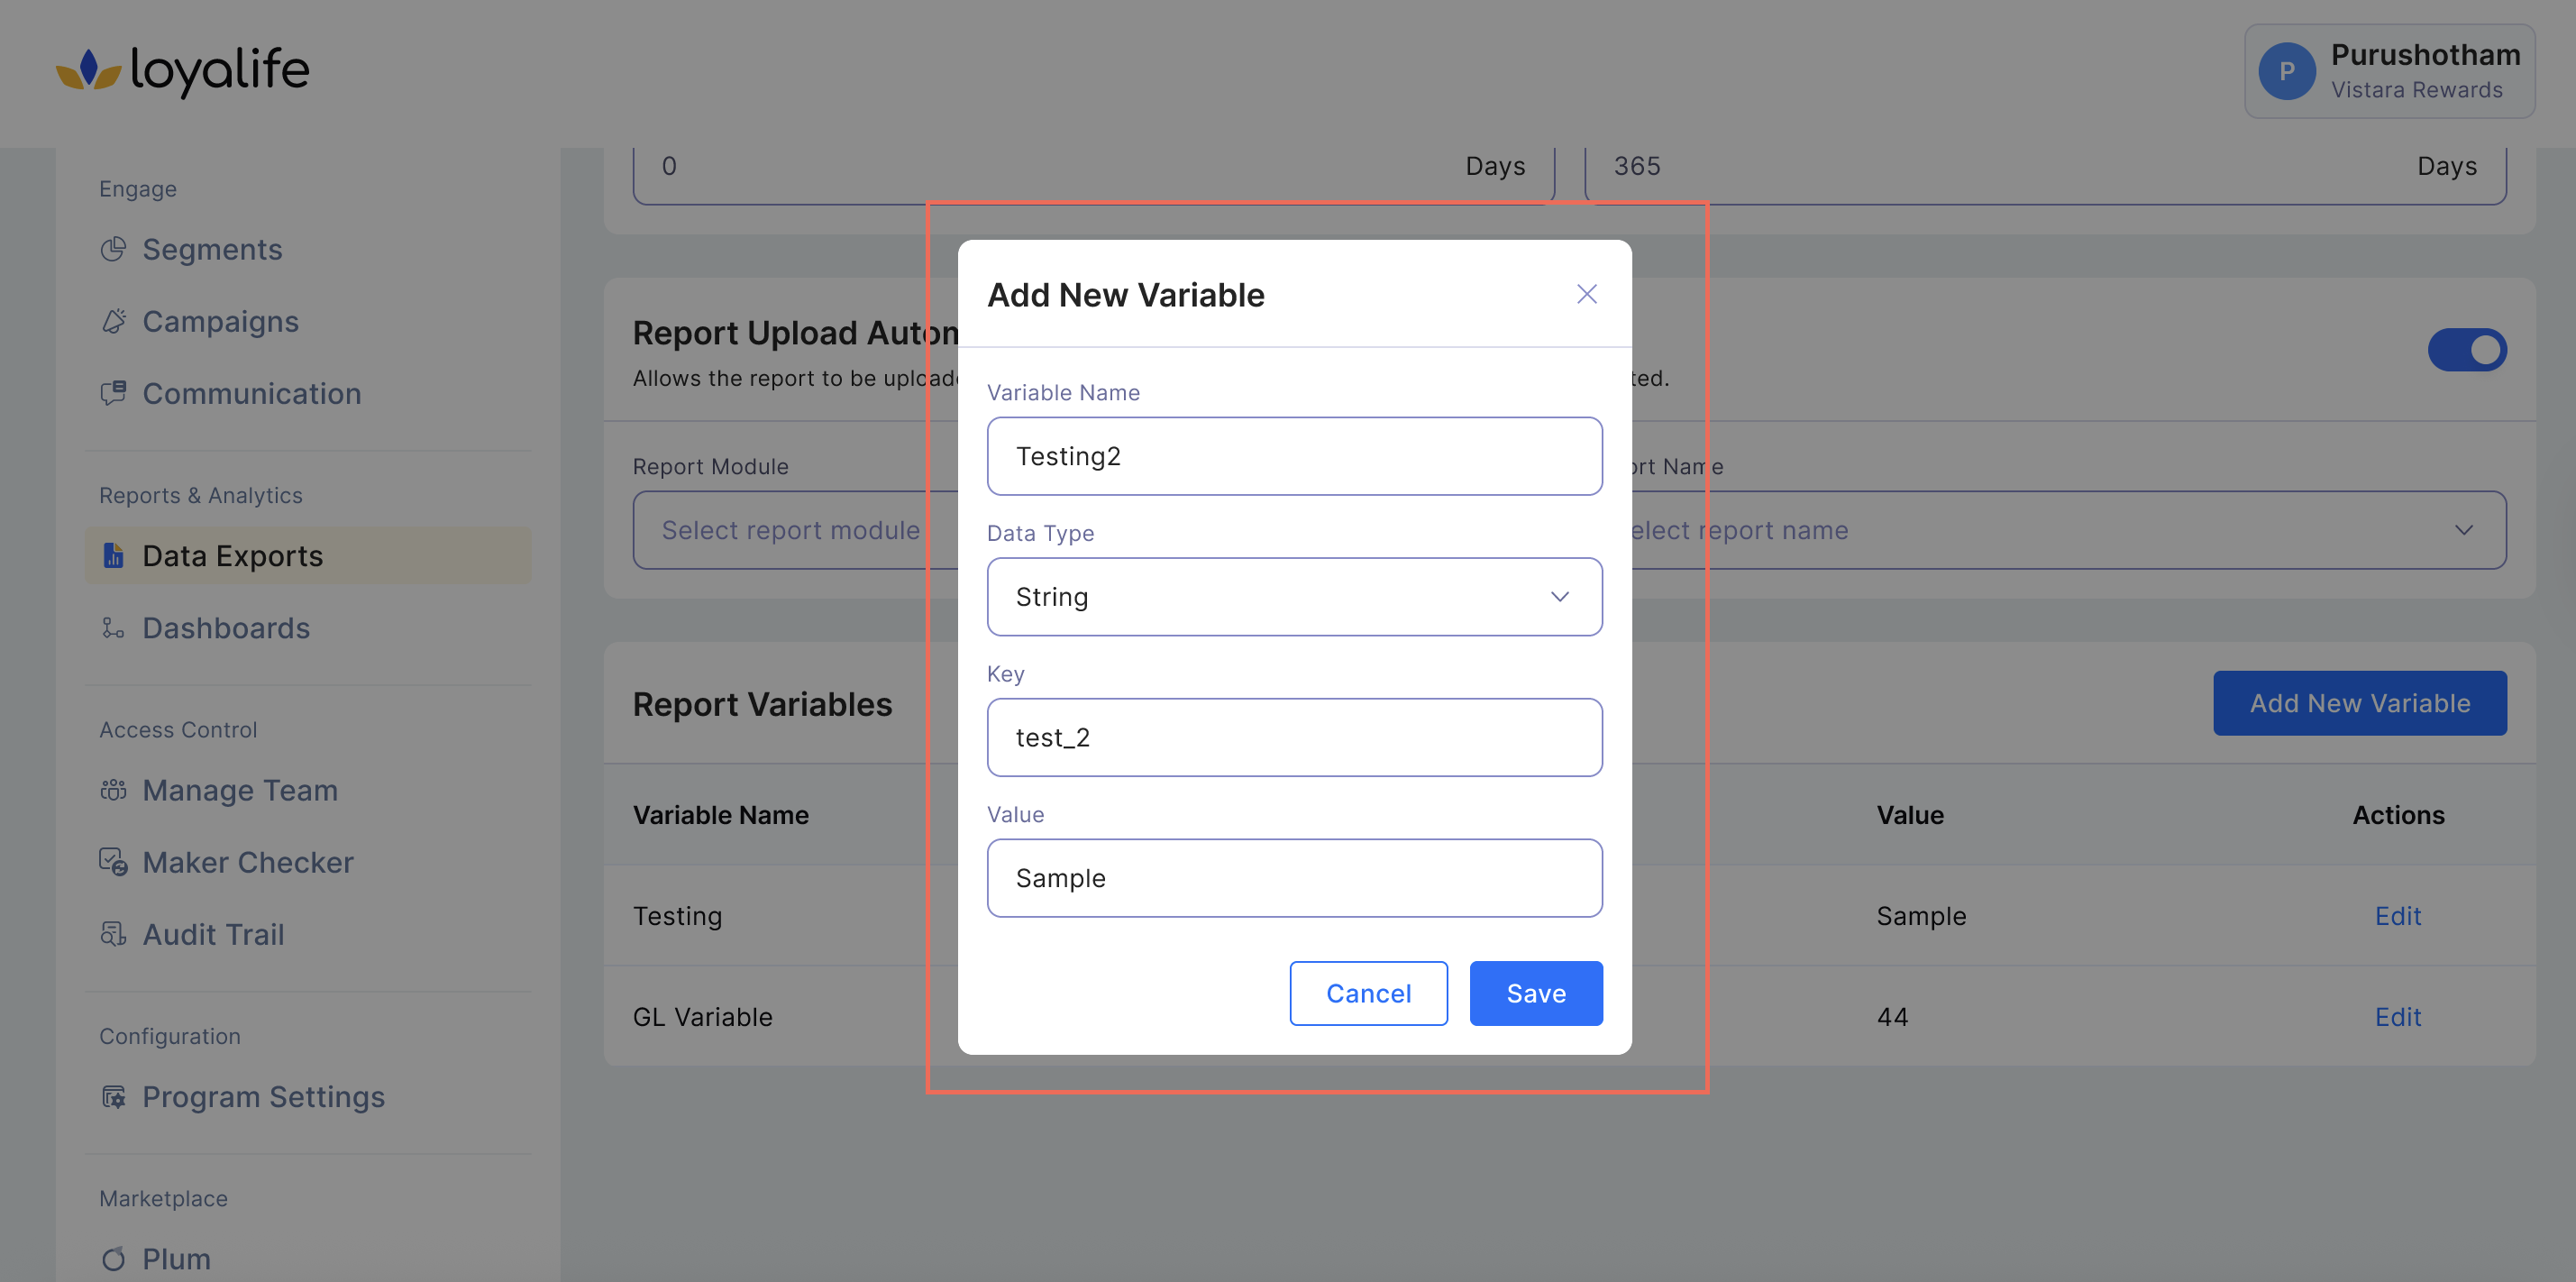Click the Dashboards sidebar icon

point(113,628)
